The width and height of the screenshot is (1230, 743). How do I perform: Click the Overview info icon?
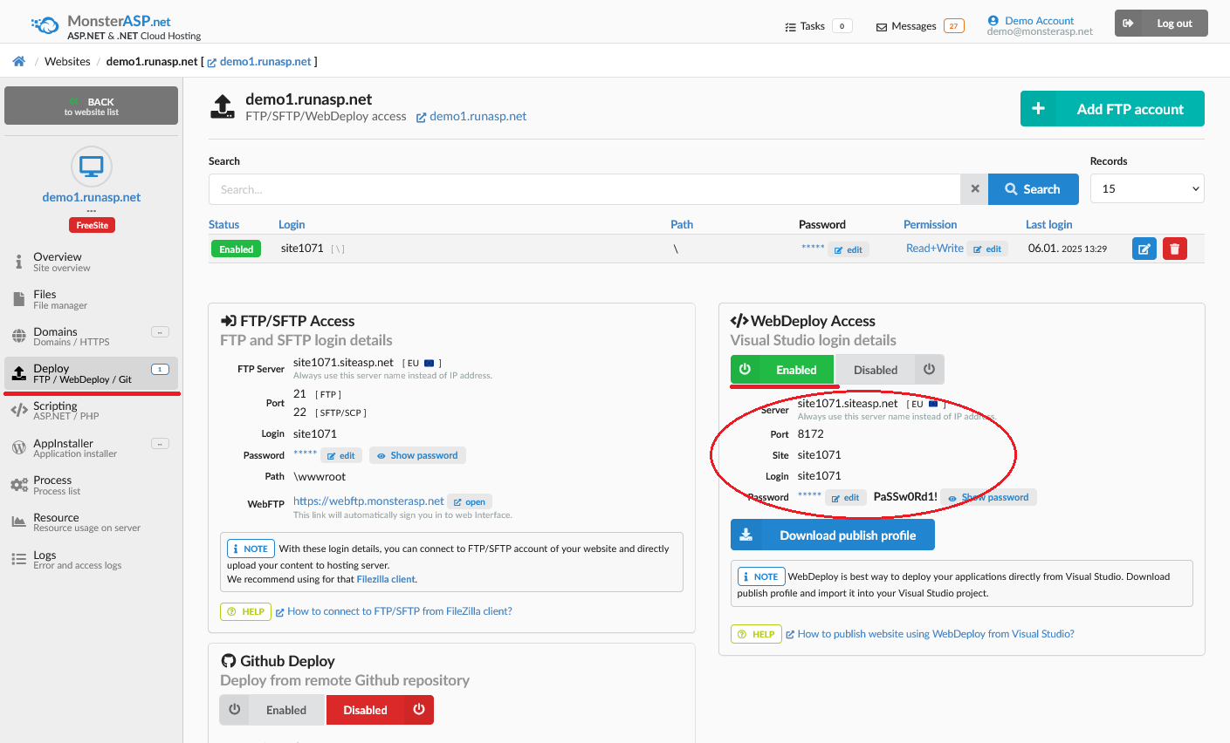(18, 262)
